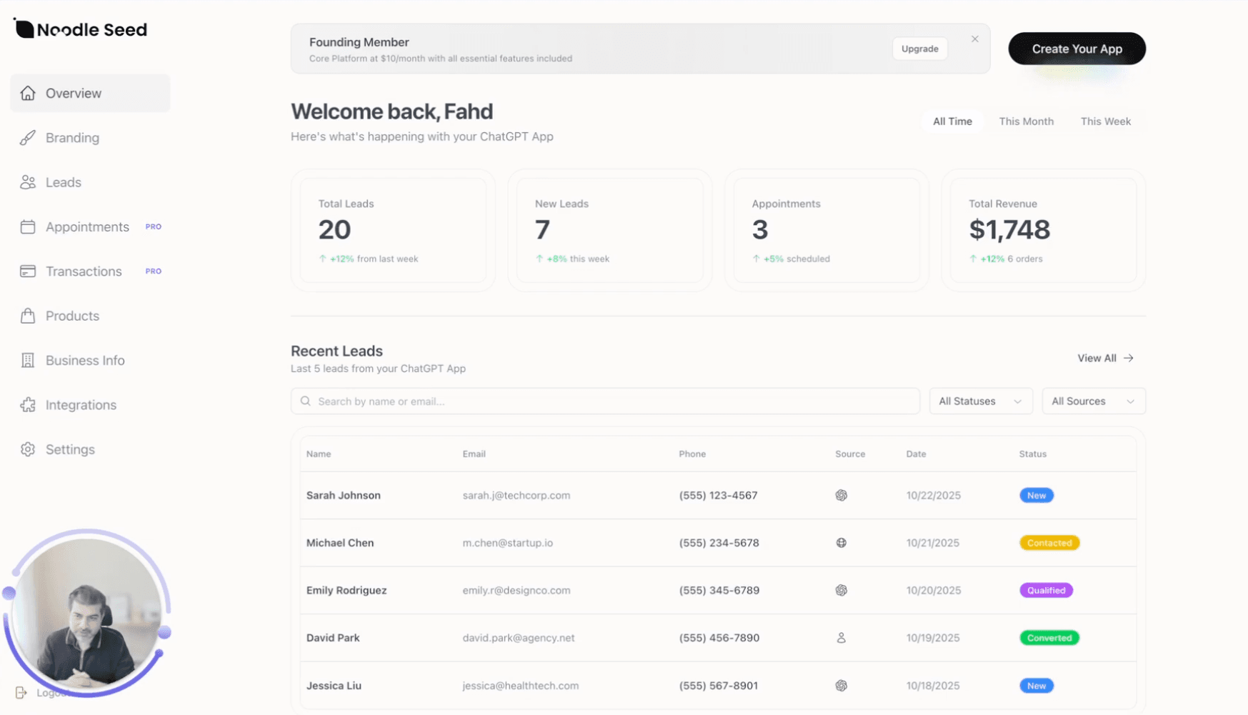This screenshot has width=1248, height=715.
Task: Open Branding via the paintbrush icon
Action: pos(28,138)
